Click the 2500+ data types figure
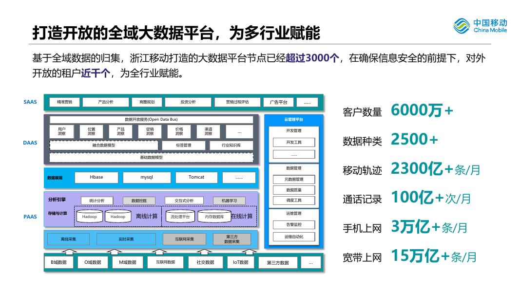520x292 pixels. click(415, 139)
